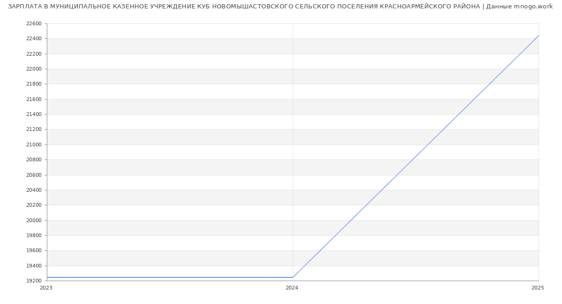The image size is (562, 304).
Task: Click the 22000 y-axis label
Action: point(34,69)
